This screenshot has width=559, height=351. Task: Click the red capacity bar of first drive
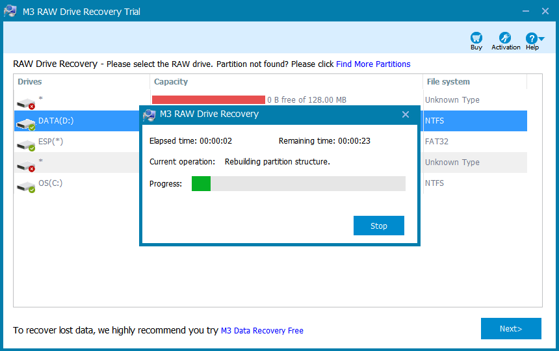point(209,100)
